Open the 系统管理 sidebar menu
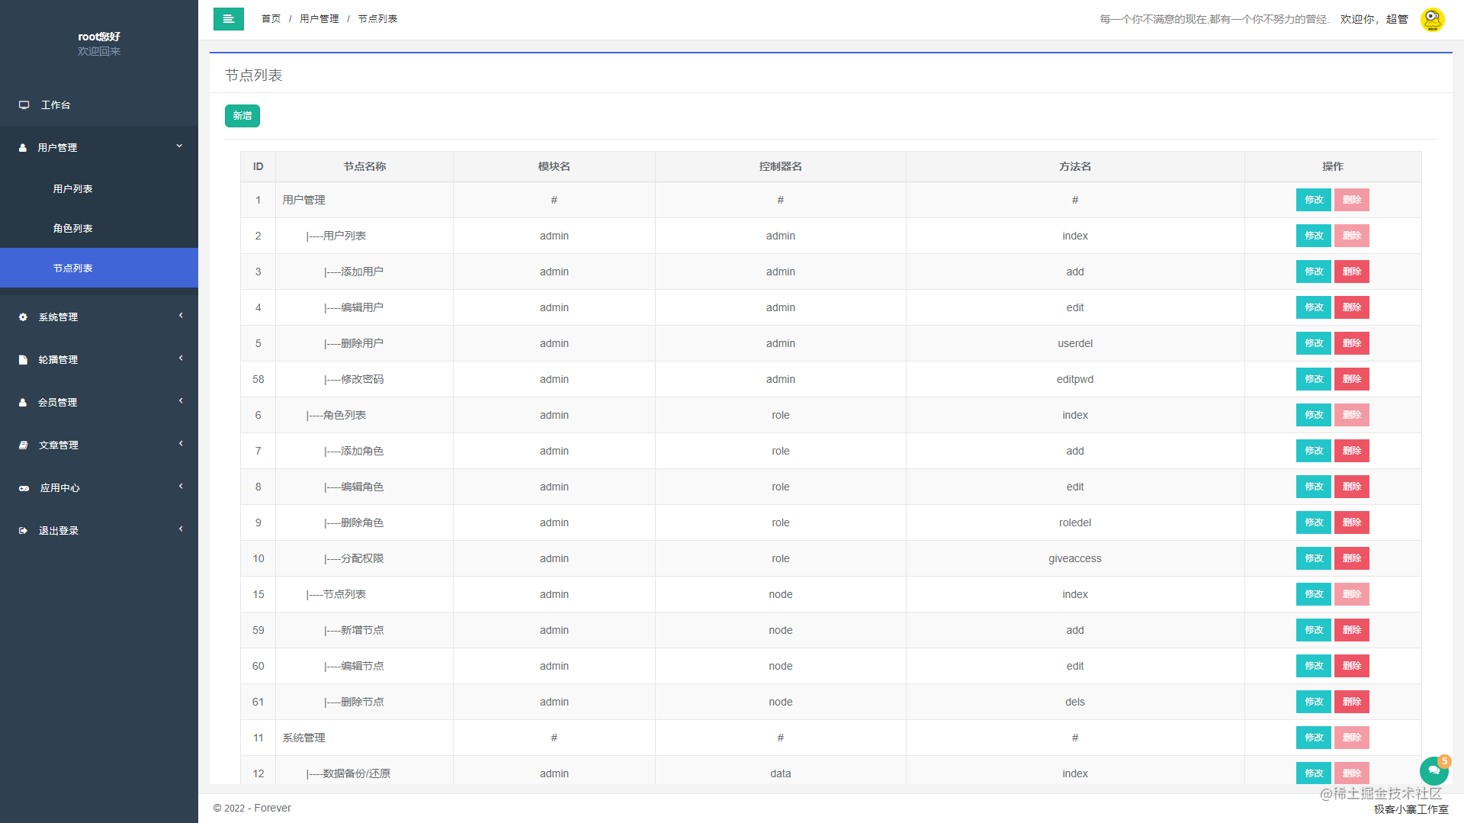The image size is (1464, 823). tap(99, 317)
